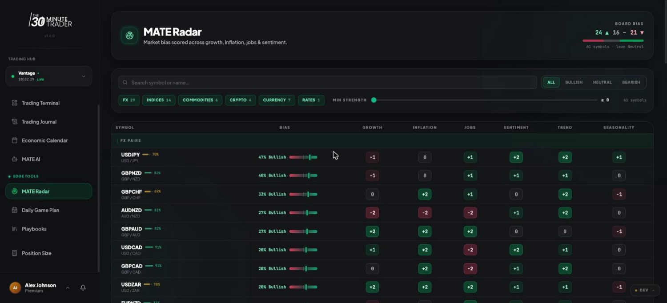Toggle the CURRENCY 7 category chip

277,100
